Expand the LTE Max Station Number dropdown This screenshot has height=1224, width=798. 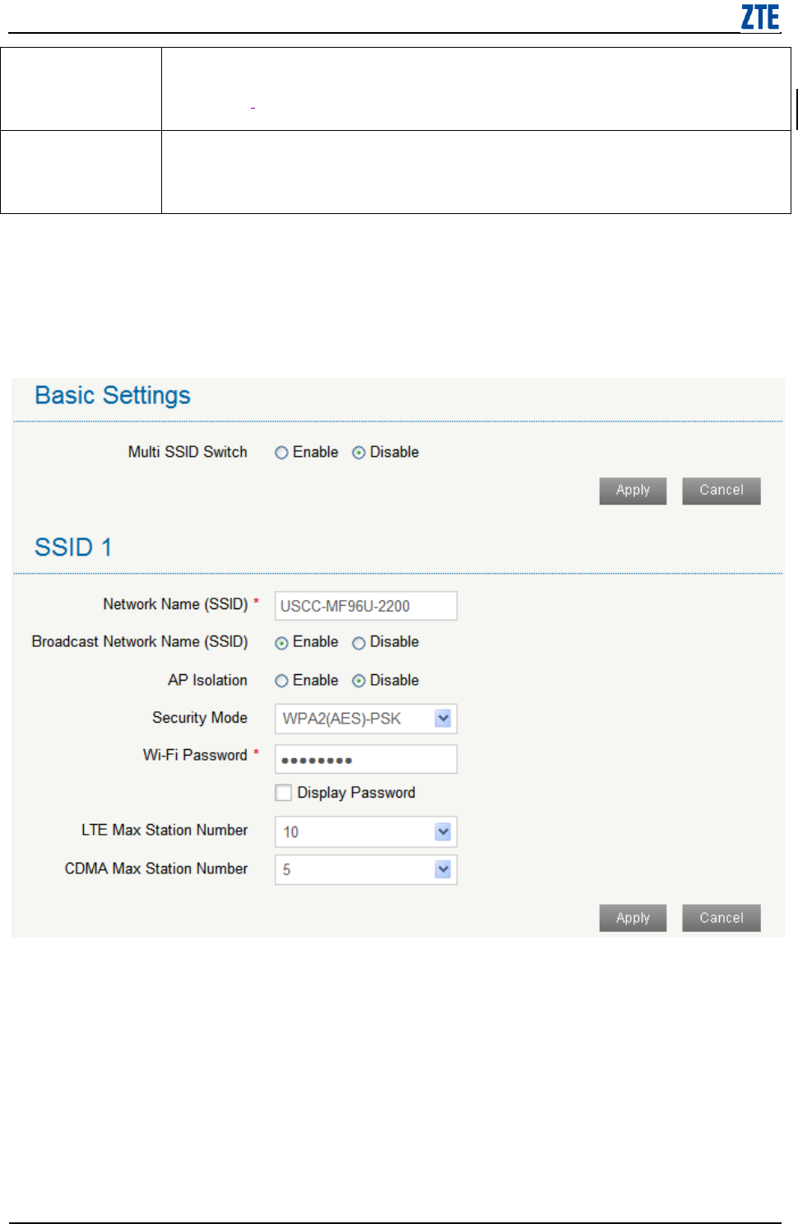coord(366,831)
